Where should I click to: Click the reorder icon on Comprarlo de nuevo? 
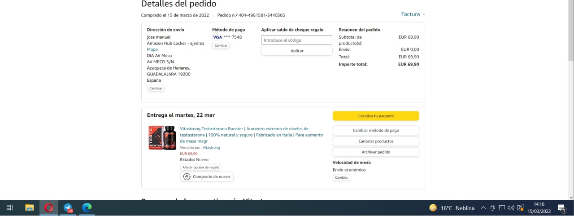click(x=187, y=177)
